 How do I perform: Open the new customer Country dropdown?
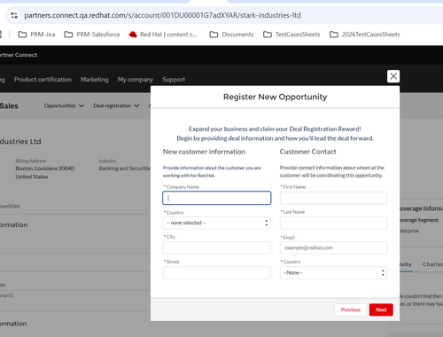click(x=217, y=223)
